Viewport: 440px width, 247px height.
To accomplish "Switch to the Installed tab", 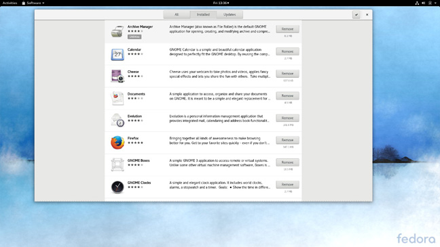I will [x=203, y=14].
